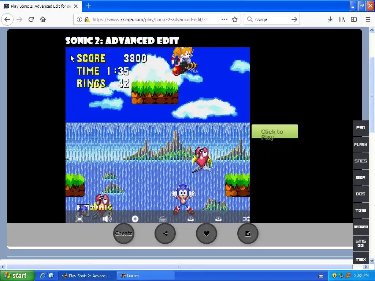375x281 pixels.
Task: Select the Play Sonic 2: Advanced Edit tab
Action: pyautogui.click(x=41, y=6)
